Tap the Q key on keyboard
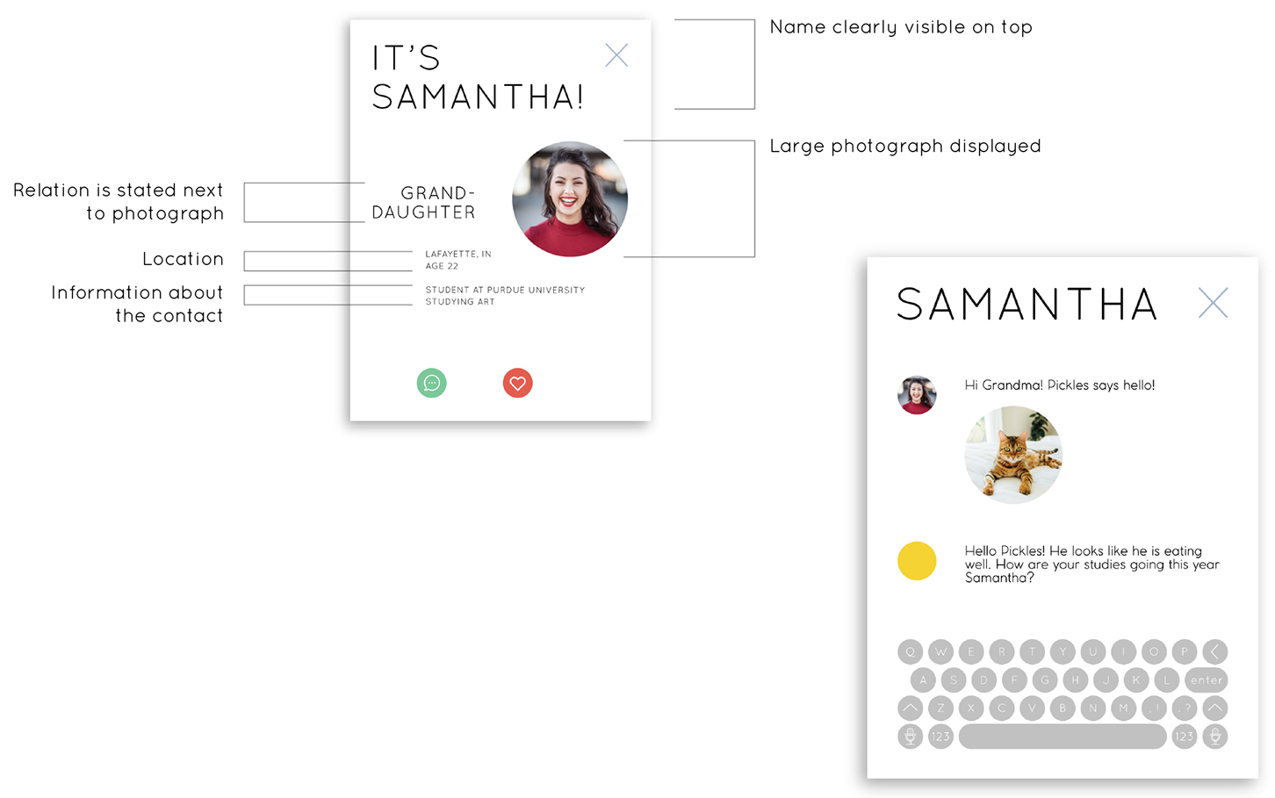1275x798 pixels. tap(911, 651)
